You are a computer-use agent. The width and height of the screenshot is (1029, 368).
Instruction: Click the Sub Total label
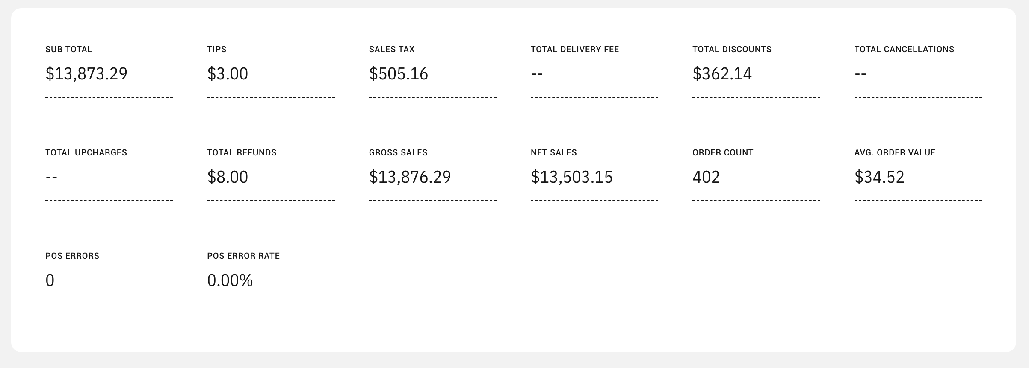tap(68, 49)
